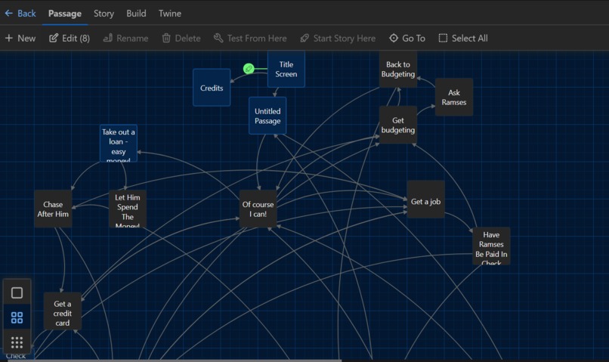Select the Ask Ramses passage
The height and width of the screenshot is (362, 609).
point(454,97)
